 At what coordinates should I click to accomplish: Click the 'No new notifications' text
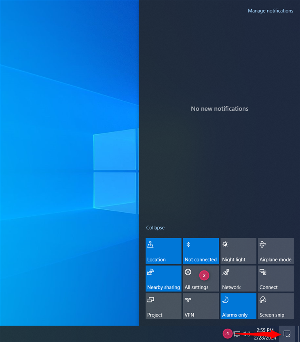(x=220, y=109)
